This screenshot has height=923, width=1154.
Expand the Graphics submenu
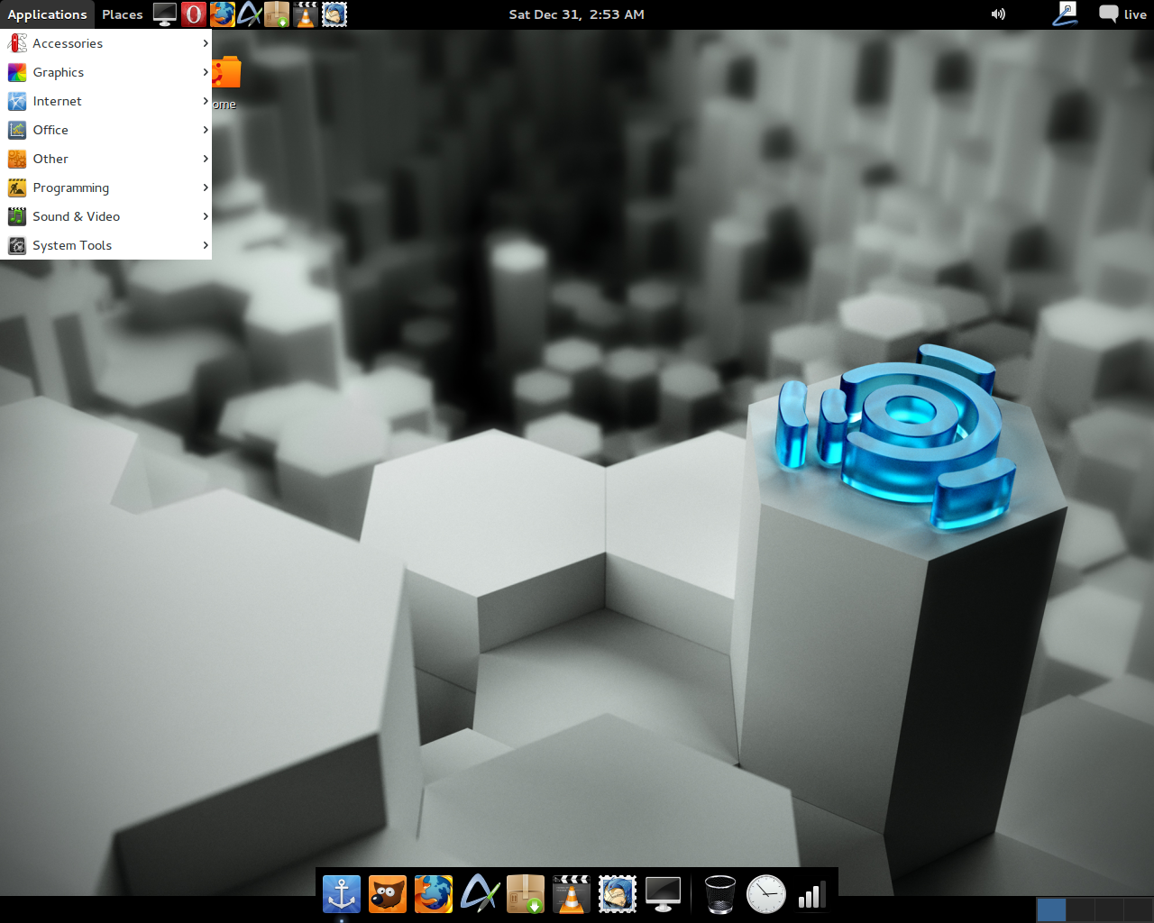coord(106,72)
